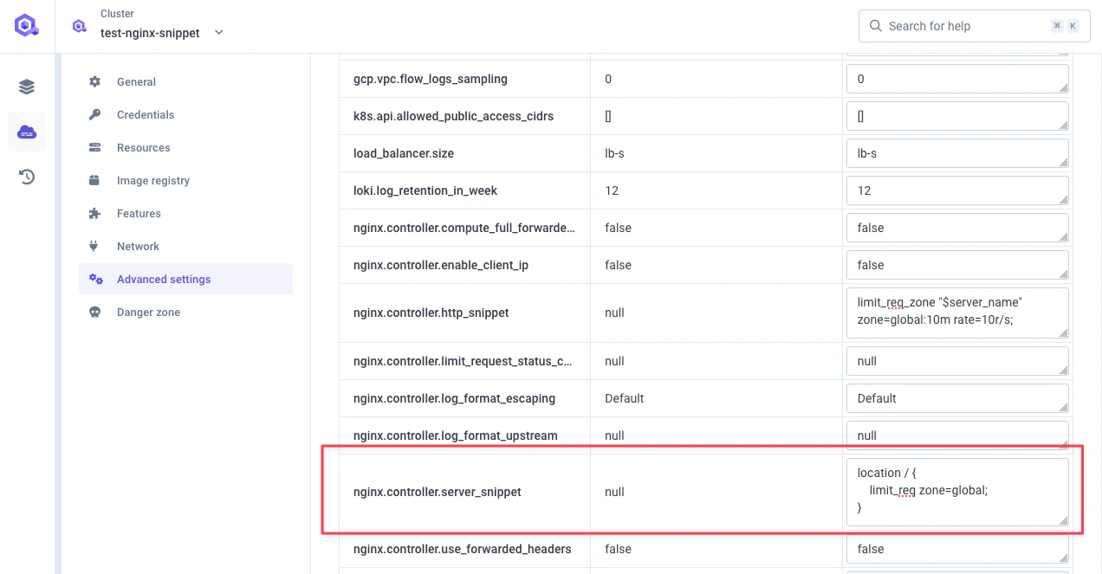Click the highlighted cloud Clusters icon
Image resolution: width=1102 pixels, height=574 pixels.
26,132
